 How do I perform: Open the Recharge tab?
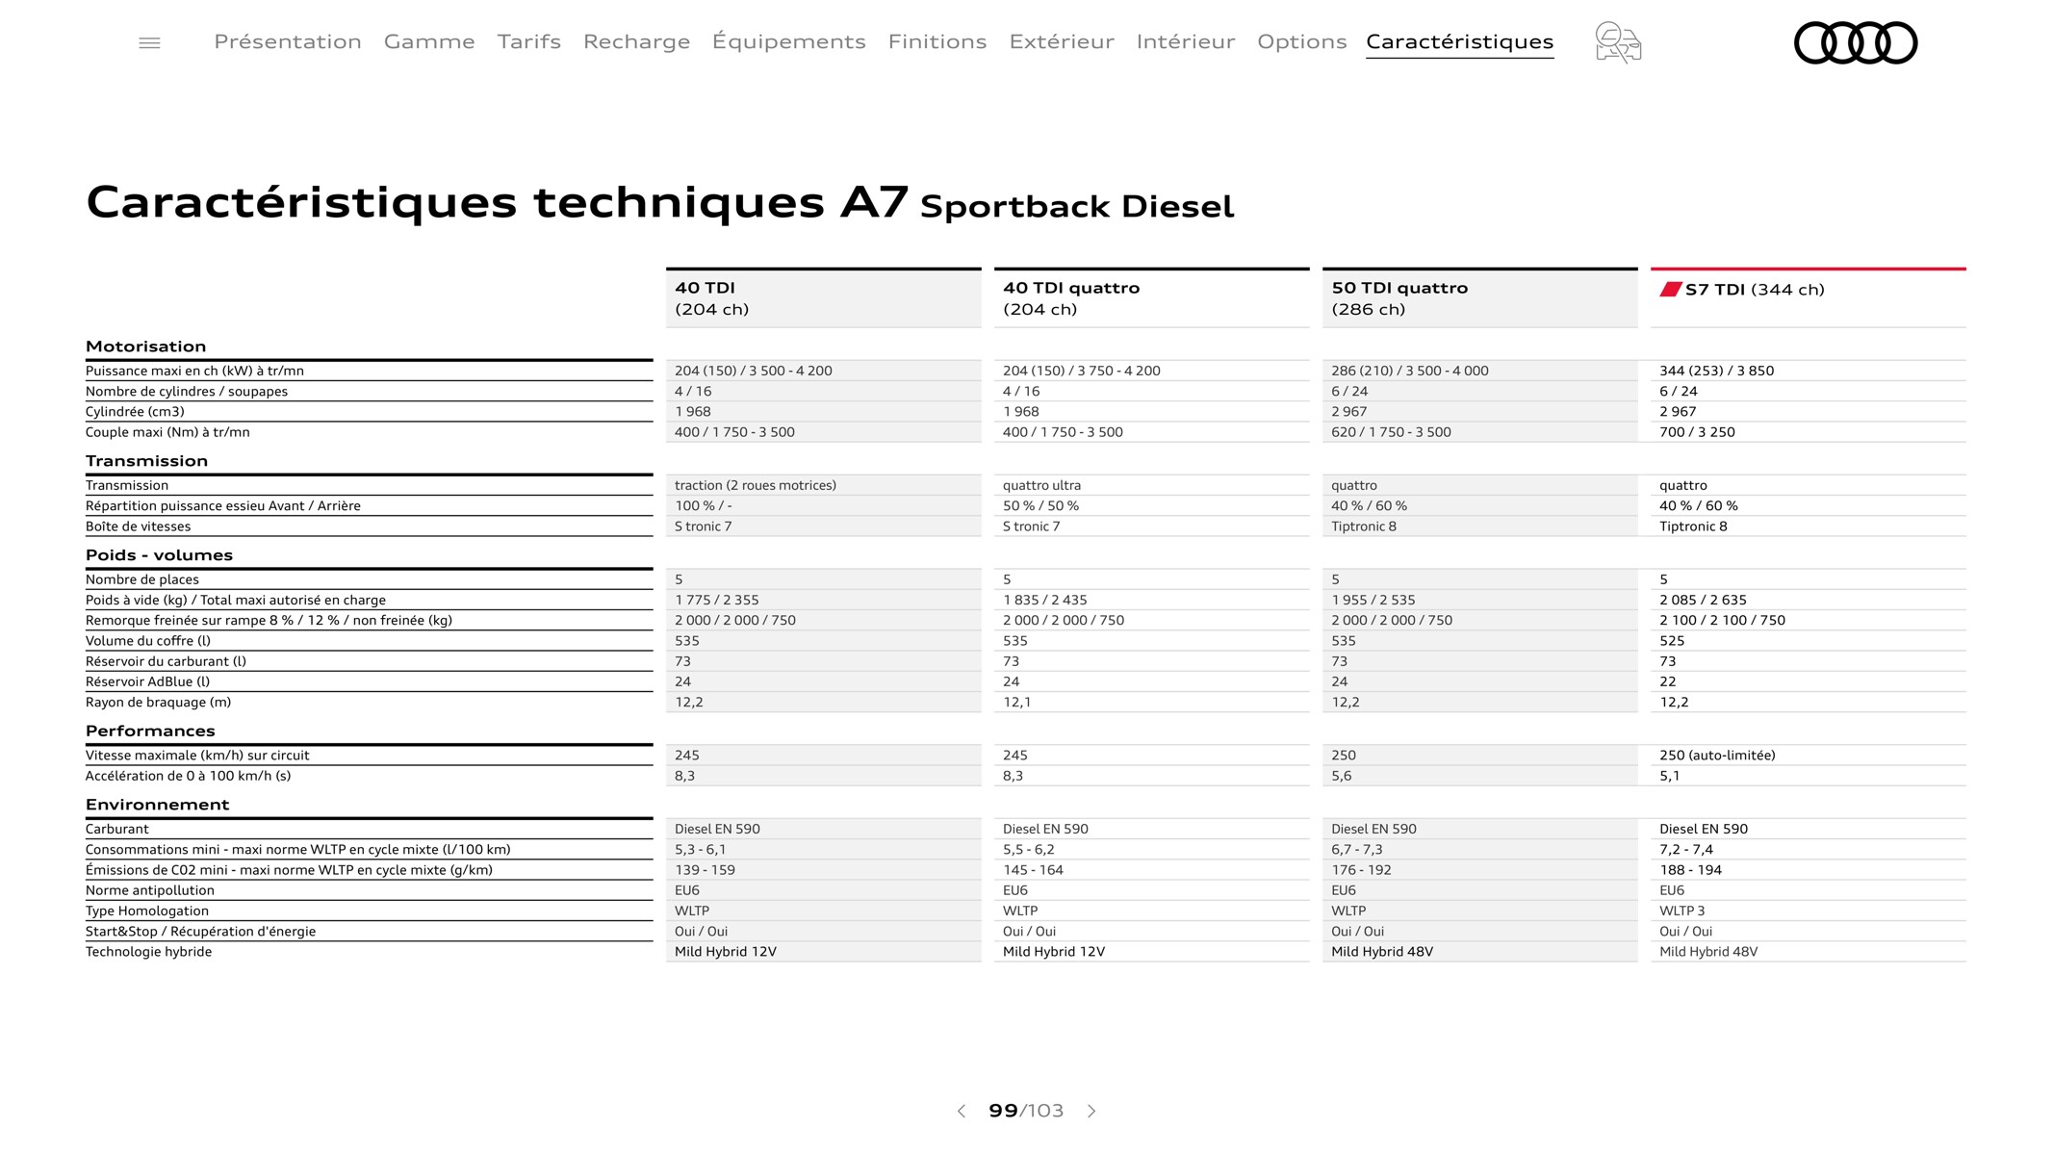pos(636,41)
